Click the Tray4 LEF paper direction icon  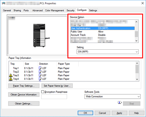point(40,79)
